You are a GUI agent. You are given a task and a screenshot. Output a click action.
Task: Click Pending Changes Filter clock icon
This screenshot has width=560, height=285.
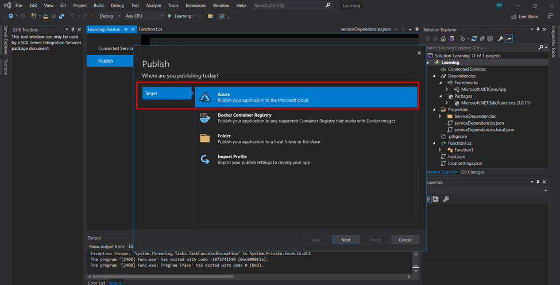[x=463, y=38]
